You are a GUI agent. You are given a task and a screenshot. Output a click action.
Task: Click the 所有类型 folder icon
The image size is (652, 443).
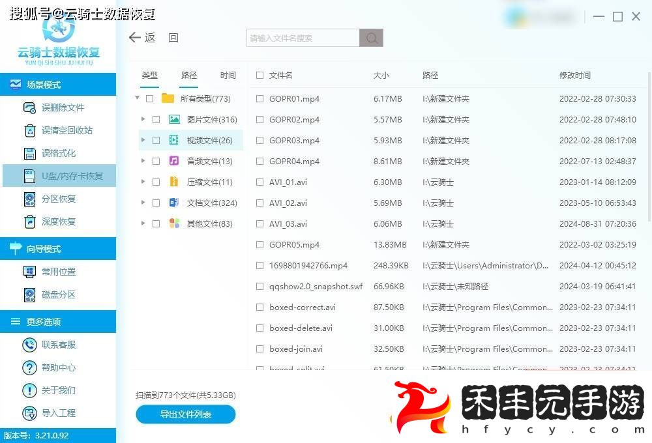[x=168, y=98]
